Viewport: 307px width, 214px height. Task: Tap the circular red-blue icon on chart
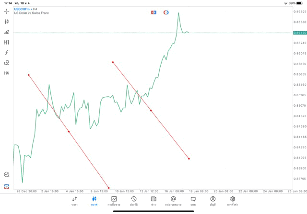166,12
